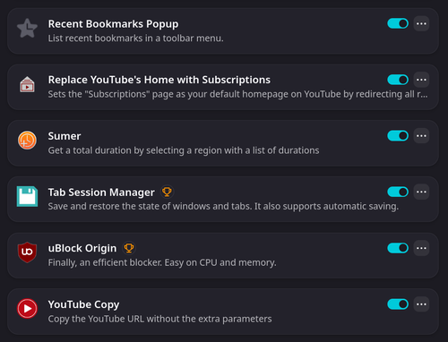Click the Tab Session Manager floppy disk icon

pyautogui.click(x=27, y=196)
